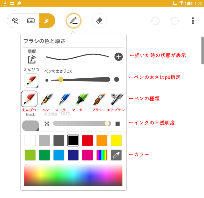Click the page vertical scrollbar

point(202,50)
